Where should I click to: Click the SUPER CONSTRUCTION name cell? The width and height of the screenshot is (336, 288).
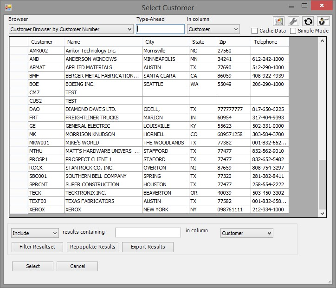(x=103, y=184)
